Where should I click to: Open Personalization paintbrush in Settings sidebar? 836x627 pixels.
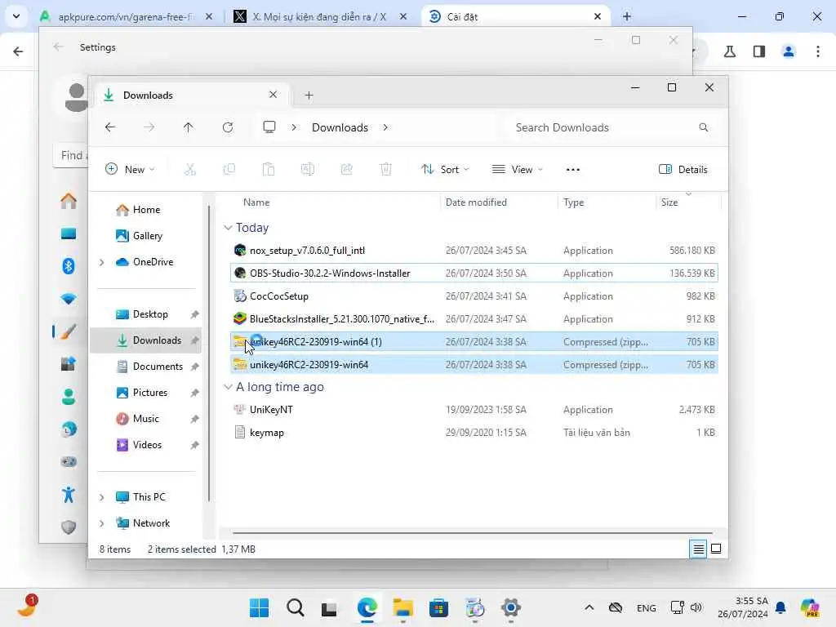[69, 331]
